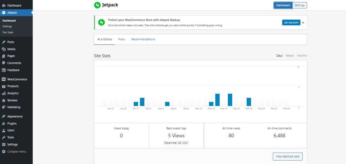Screen dimensions: 346x164
Task: Click the Appearance paintbrush icon
Action: [3, 116]
